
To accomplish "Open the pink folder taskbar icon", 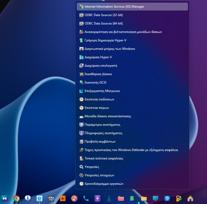I will 121,198.
